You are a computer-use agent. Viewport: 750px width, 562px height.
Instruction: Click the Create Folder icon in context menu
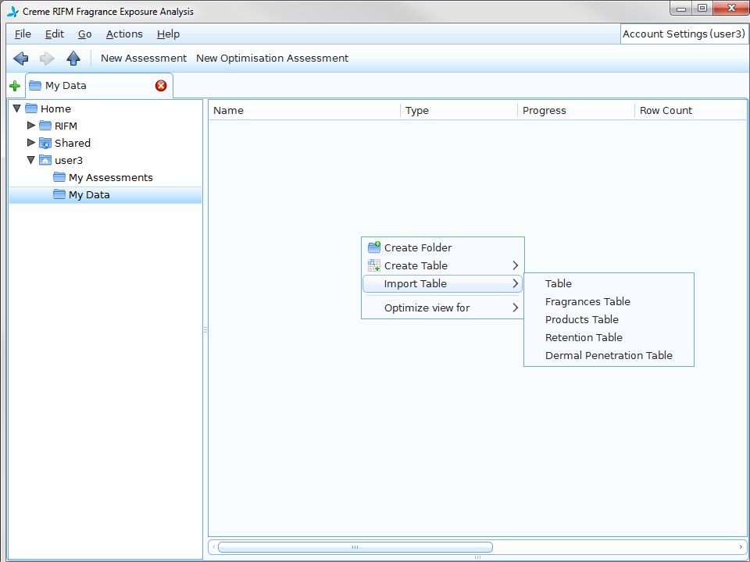(x=374, y=247)
